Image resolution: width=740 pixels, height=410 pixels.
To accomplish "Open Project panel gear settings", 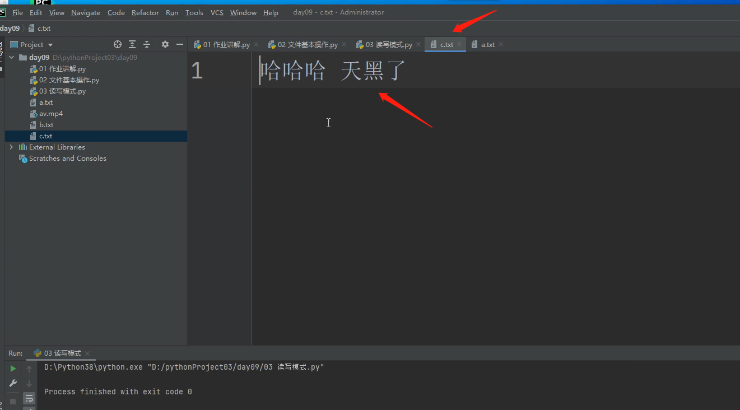I will tap(165, 44).
